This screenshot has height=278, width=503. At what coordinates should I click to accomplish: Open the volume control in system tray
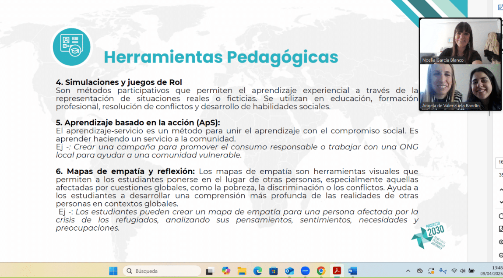click(x=462, y=271)
